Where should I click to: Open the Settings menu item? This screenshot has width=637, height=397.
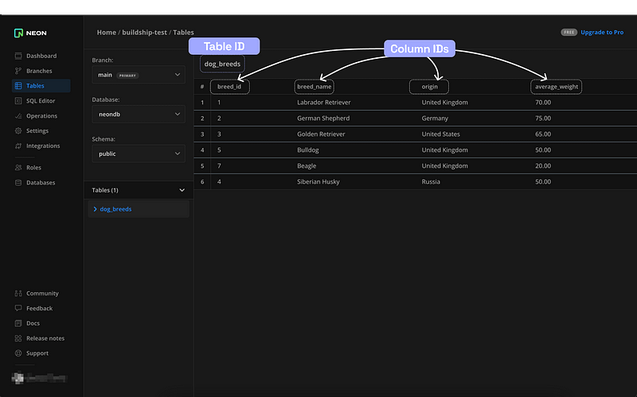pyautogui.click(x=37, y=130)
